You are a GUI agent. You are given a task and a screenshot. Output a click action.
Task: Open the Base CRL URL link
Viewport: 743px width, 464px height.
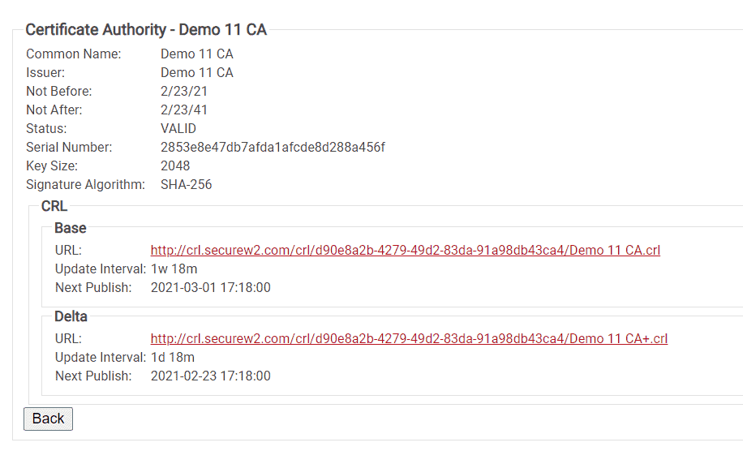405,250
